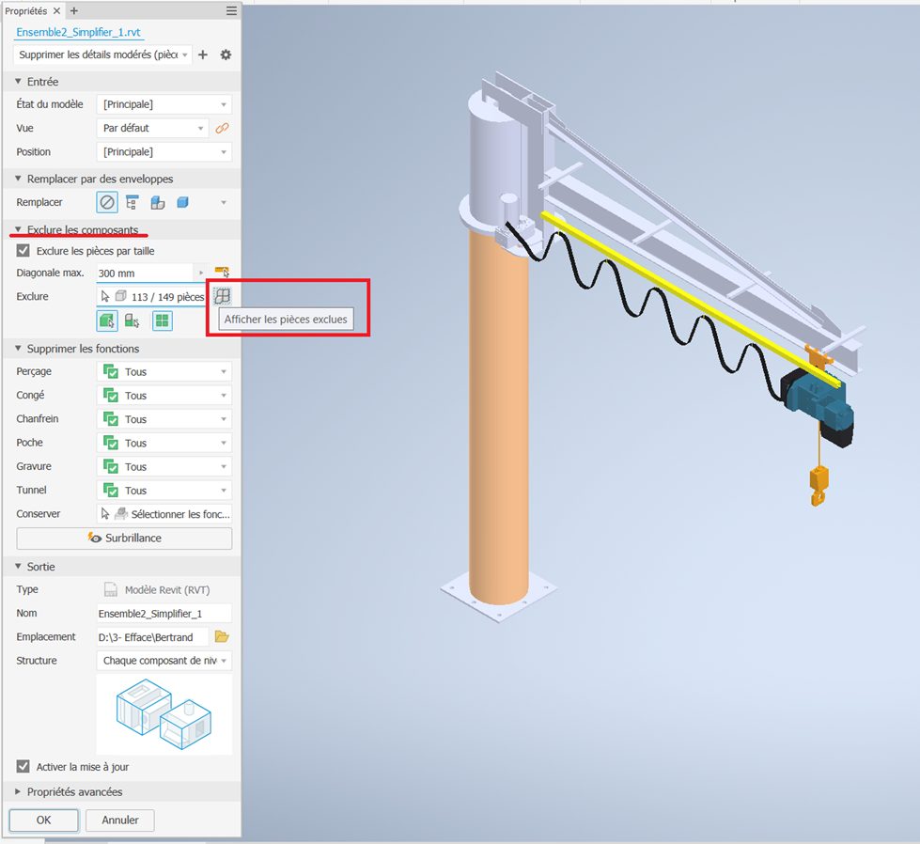Expand the Remplacer options arrow

click(x=224, y=202)
